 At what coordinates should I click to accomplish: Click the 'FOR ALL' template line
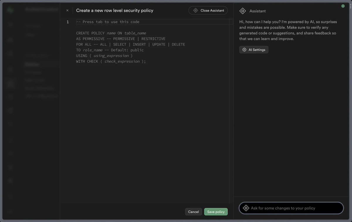131,44
